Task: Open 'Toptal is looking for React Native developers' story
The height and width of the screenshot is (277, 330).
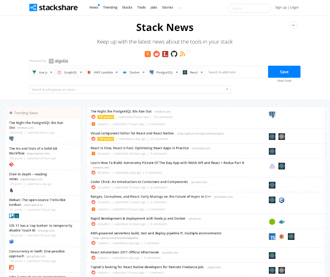Action: click(x=147, y=267)
